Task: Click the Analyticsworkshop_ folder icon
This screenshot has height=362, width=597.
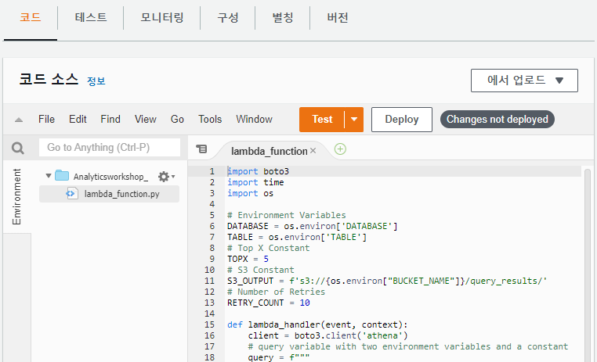Action: click(62, 176)
